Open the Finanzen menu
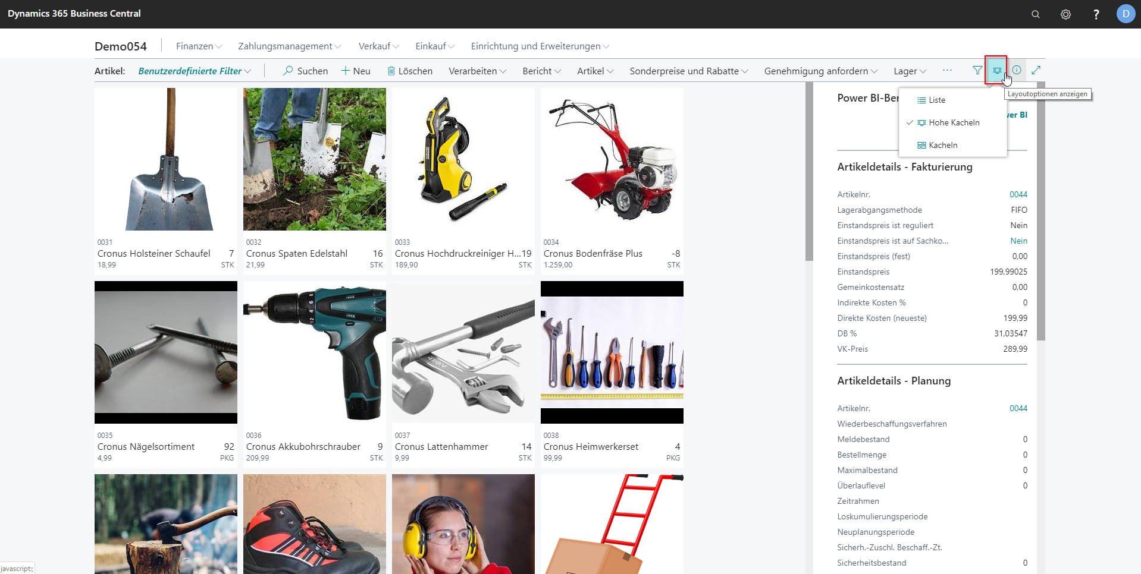This screenshot has width=1141, height=574. pyautogui.click(x=199, y=46)
